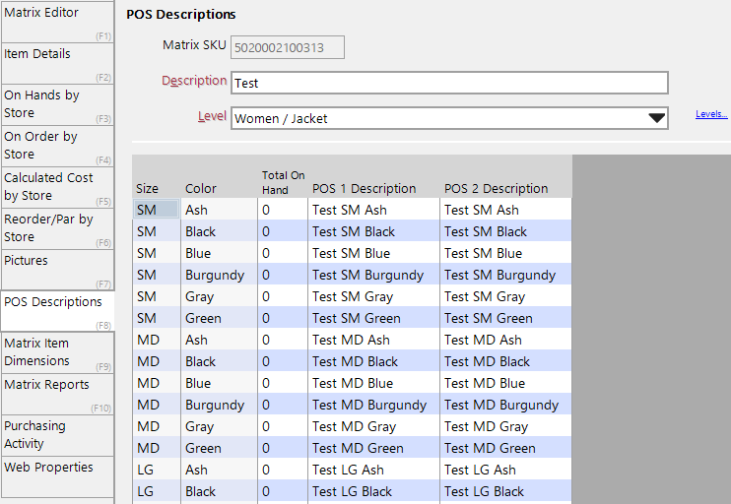The height and width of the screenshot is (504, 731).
Task: Click the Levels... link
Action: 711,114
